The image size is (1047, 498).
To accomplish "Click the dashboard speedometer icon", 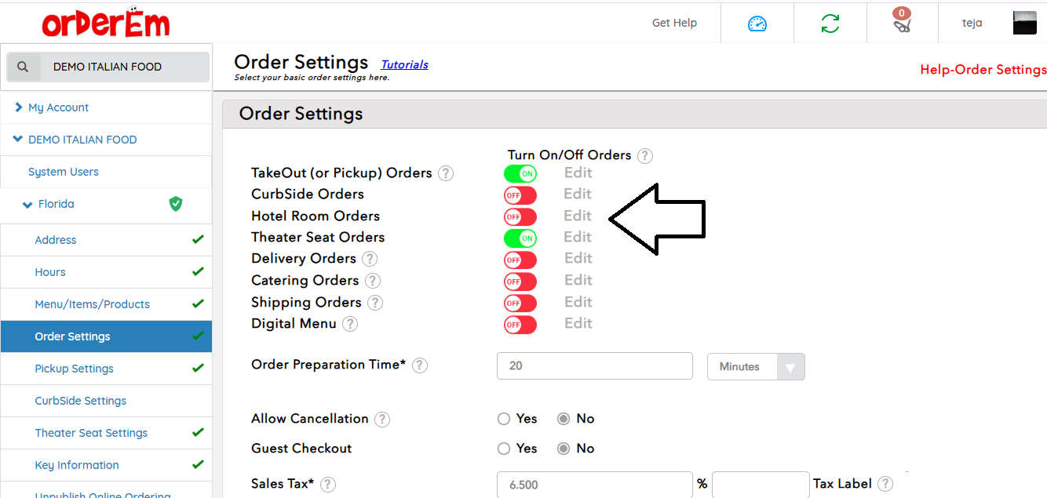I will coord(757,24).
